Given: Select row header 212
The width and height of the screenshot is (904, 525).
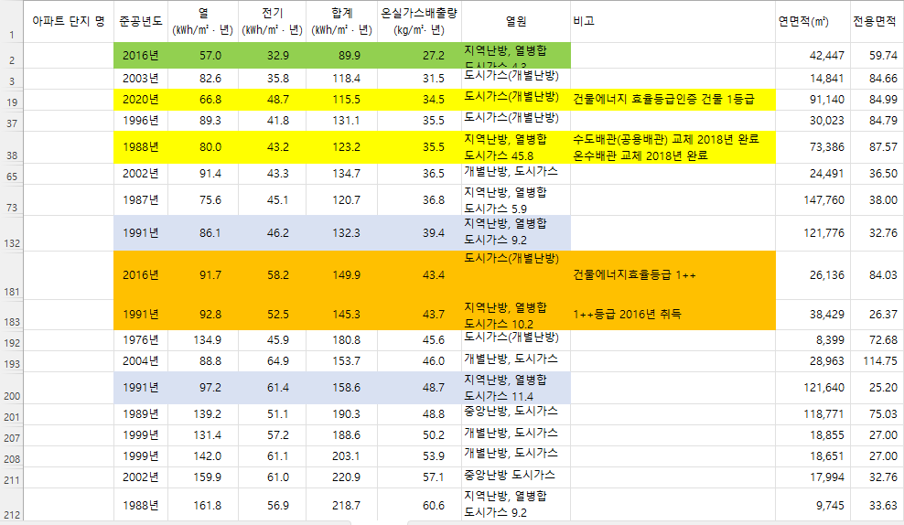Looking at the screenshot, I should 12,506.
